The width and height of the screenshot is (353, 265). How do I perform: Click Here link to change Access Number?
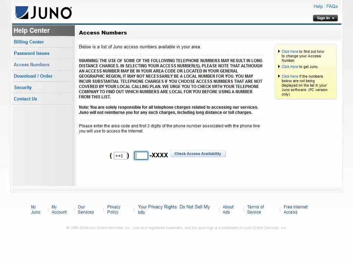pyautogui.click(x=290, y=51)
